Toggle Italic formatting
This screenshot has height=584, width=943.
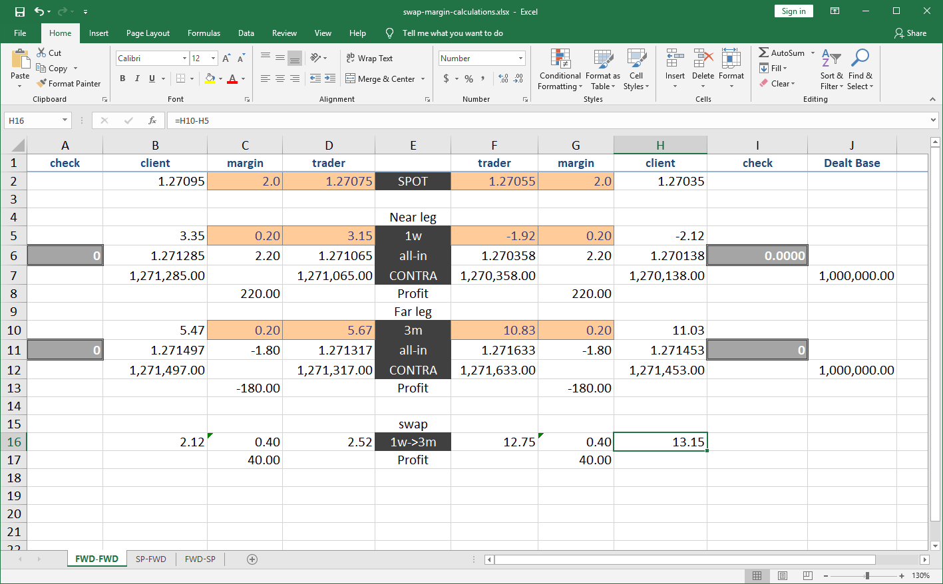(x=137, y=78)
